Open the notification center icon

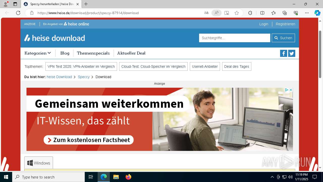pyautogui.click(x=315, y=177)
